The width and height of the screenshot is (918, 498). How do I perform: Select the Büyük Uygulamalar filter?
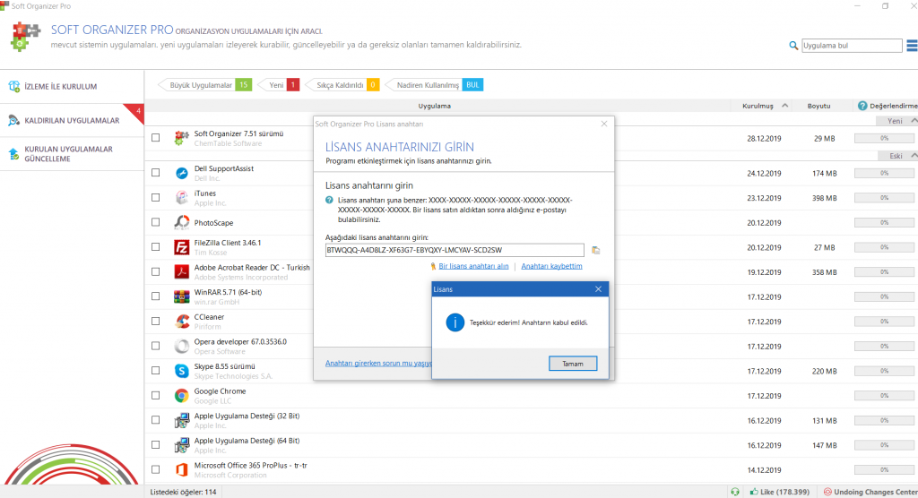[x=205, y=85]
